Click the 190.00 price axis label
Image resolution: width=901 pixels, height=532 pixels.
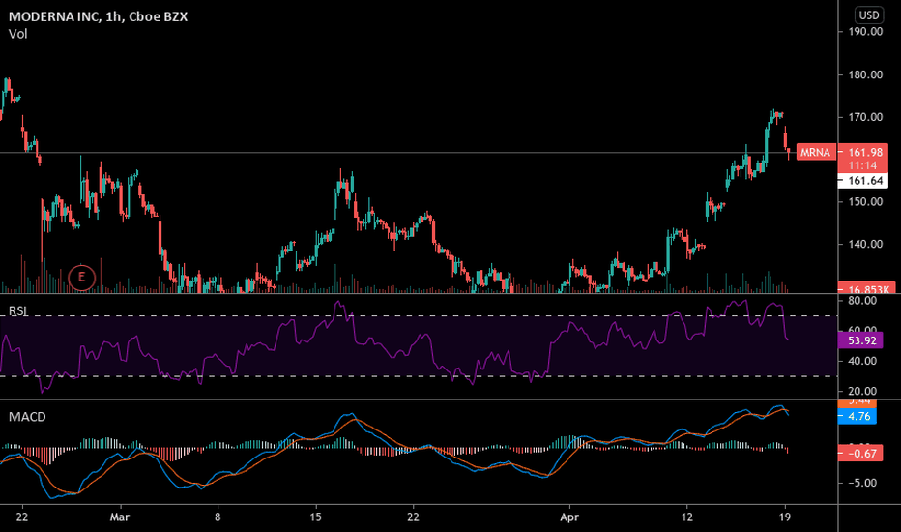pos(865,32)
